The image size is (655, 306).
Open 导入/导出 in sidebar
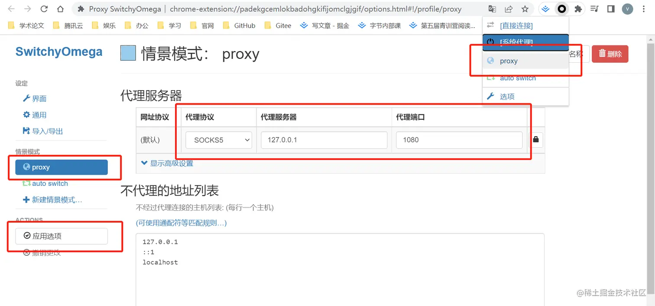pos(42,131)
